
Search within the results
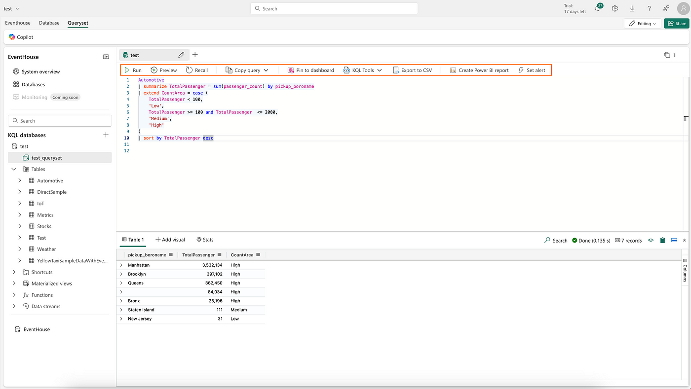[x=556, y=241]
